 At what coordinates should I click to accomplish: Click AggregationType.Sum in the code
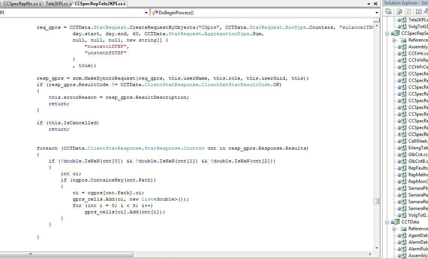[233, 34]
